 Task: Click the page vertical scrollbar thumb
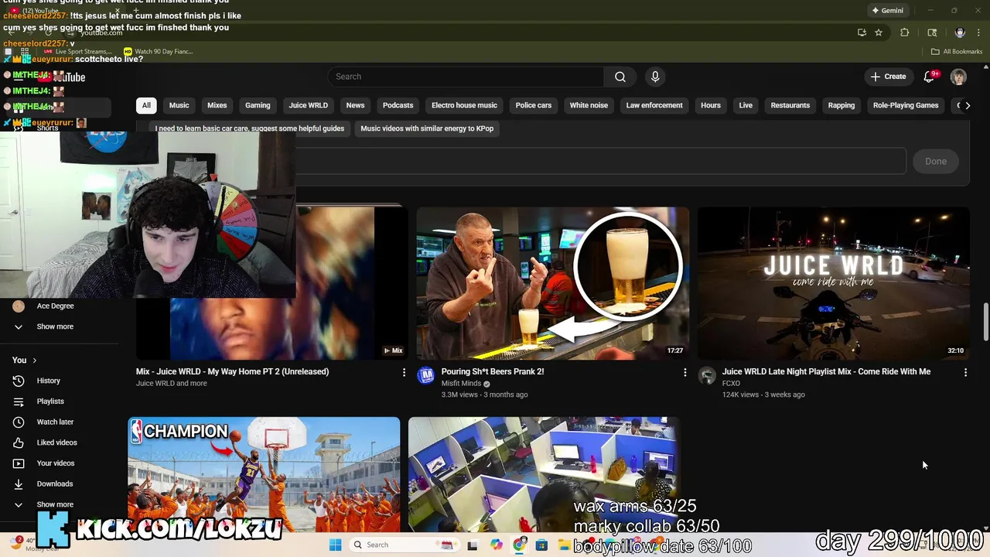pos(985,322)
